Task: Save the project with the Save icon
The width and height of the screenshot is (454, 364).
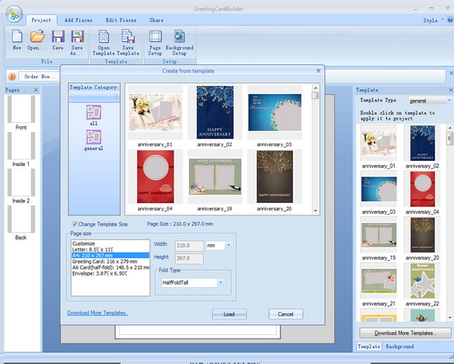Action: (58, 37)
